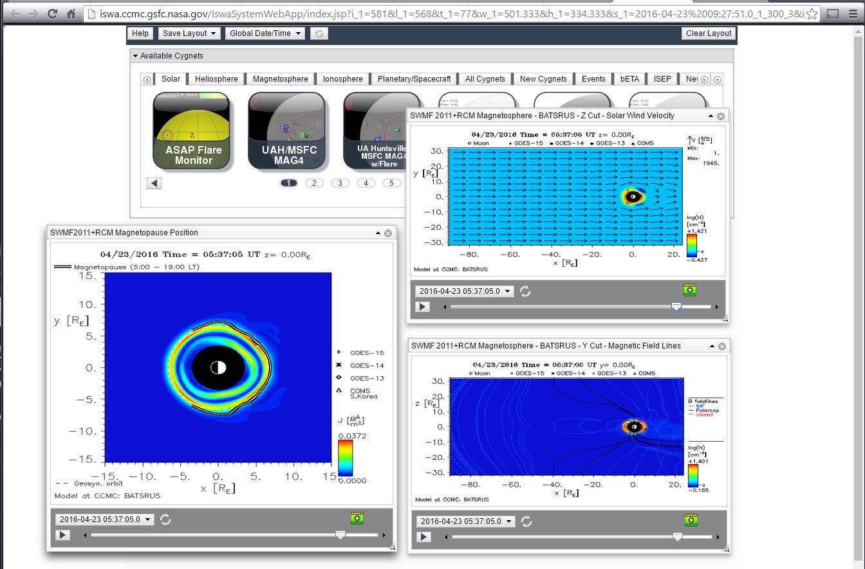Switch to the Planetary/Spacecraft tab
This screenshot has width=865, height=569.
pos(414,79)
